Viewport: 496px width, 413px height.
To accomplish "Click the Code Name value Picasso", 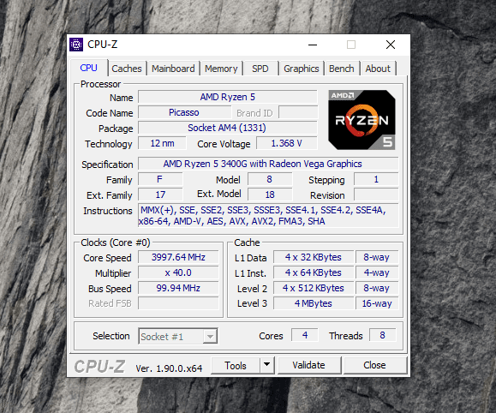I will [x=184, y=112].
